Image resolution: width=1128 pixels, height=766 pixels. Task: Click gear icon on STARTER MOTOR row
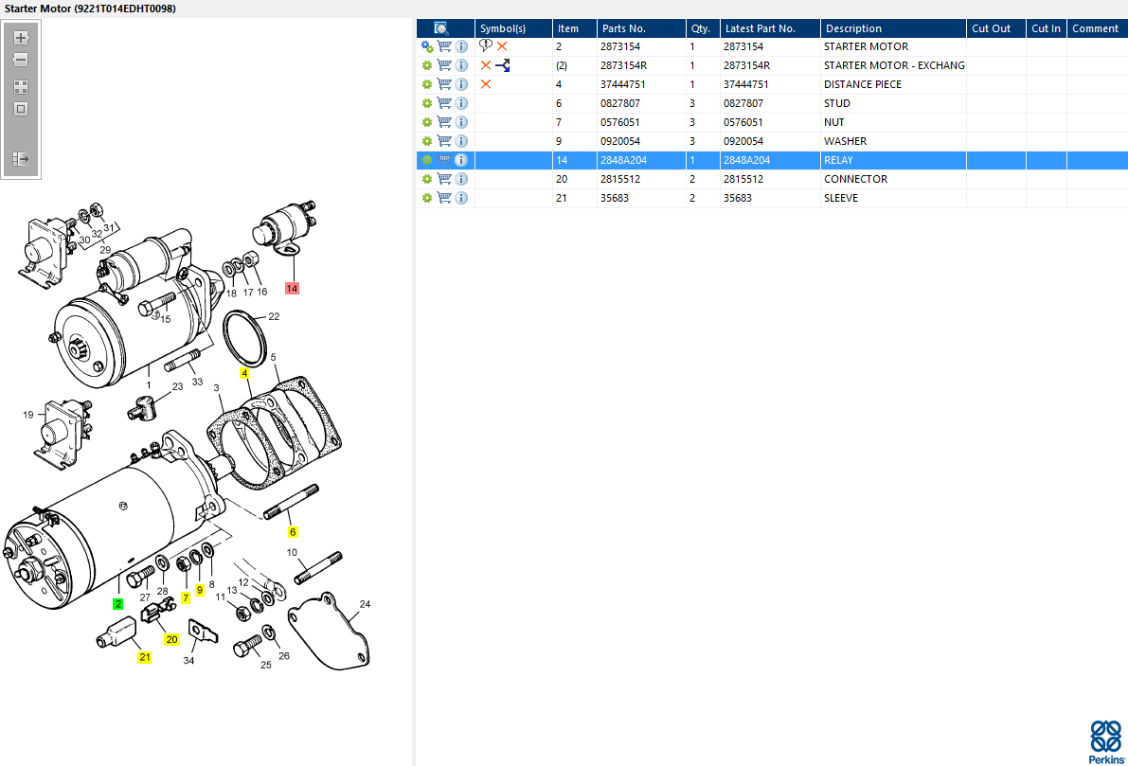427,46
